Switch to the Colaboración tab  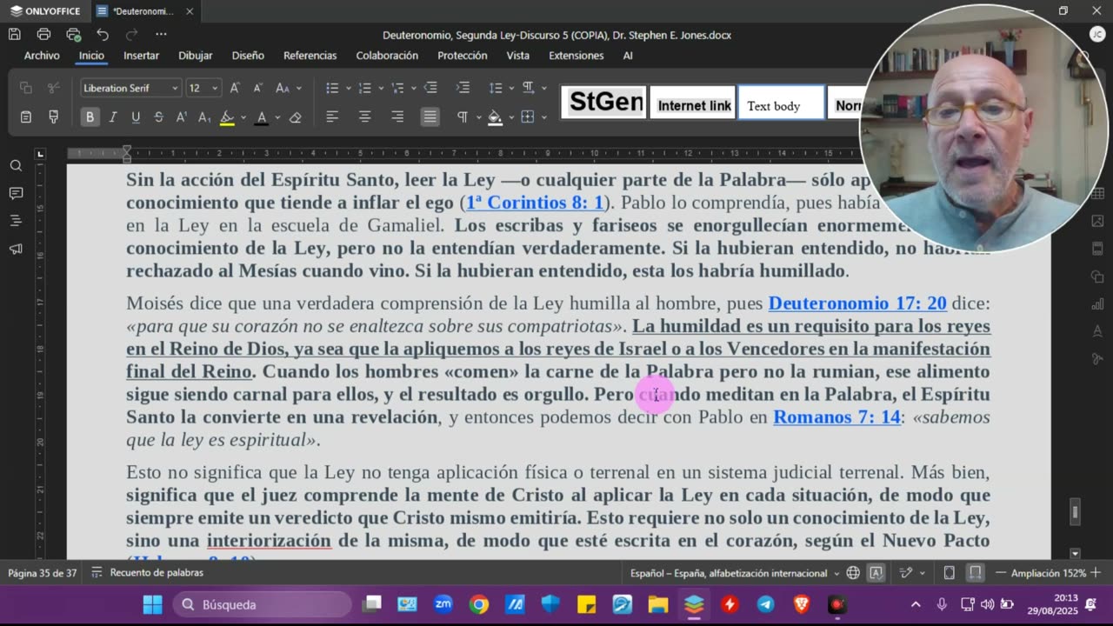[387, 56]
